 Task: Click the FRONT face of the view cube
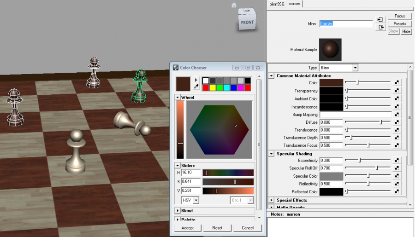tap(247, 22)
